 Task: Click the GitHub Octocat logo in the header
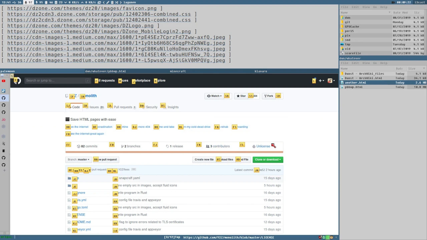(17, 80)
